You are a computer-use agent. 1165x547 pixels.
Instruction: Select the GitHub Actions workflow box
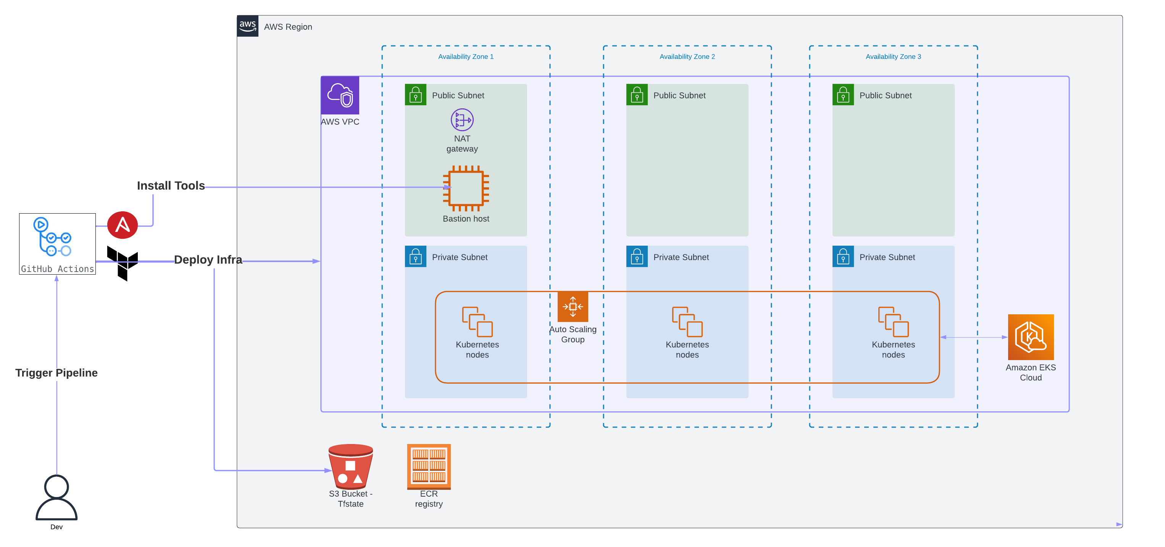(57, 244)
